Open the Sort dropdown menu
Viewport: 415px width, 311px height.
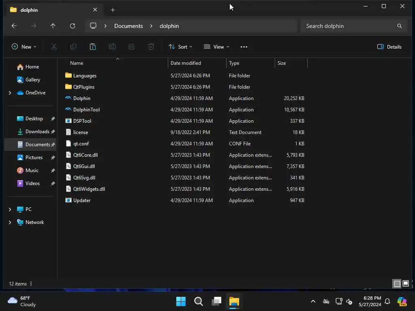180,47
